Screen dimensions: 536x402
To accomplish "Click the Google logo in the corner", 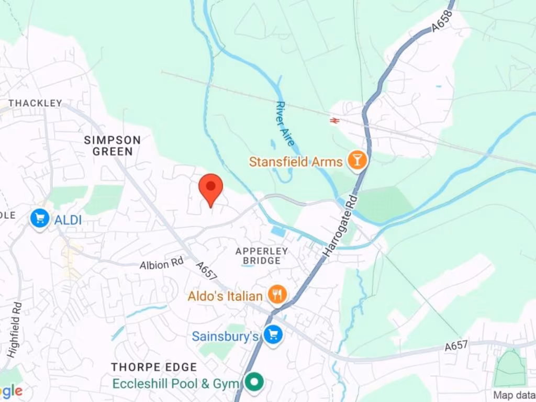I will 12,390.
